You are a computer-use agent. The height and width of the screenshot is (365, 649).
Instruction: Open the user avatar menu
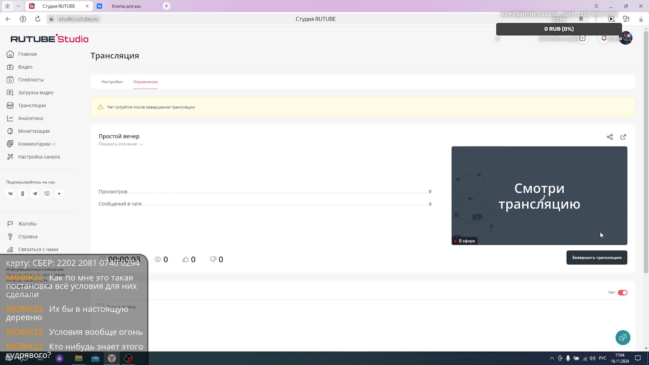pyautogui.click(x=625, y=38)
